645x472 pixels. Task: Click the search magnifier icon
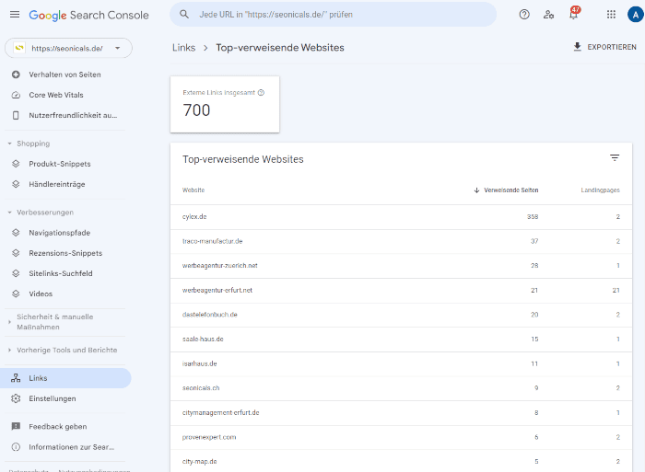pos(184,15)
